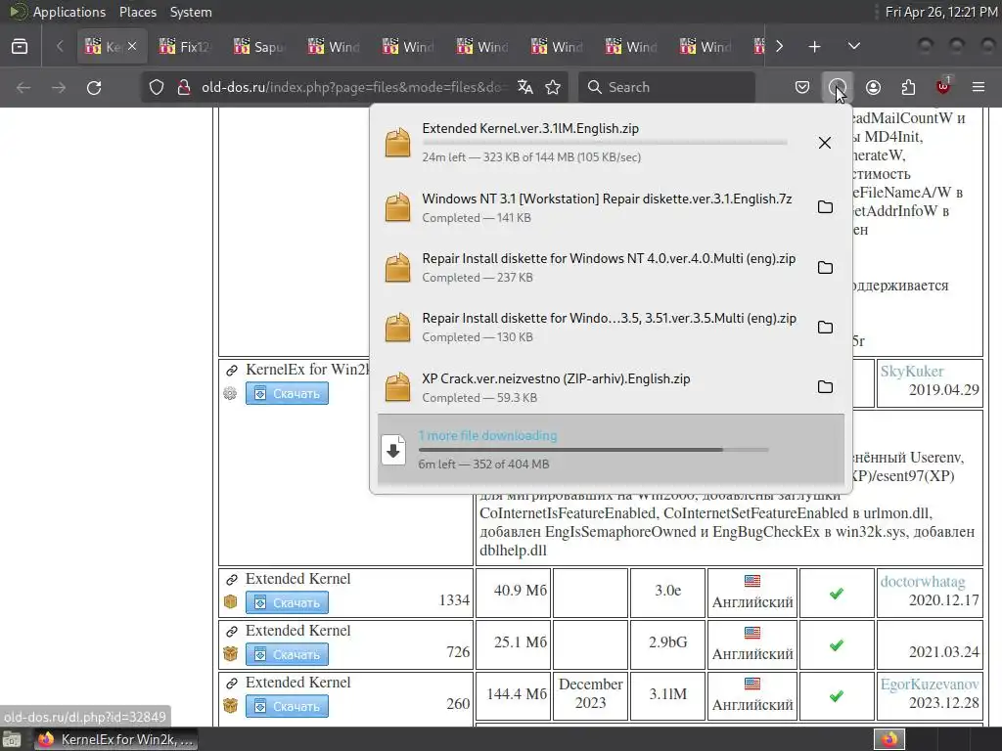Download Extended Kernel 2.9bG via Скачать
The height and width of the screenshot is (751, 1002).
(287, 654)
